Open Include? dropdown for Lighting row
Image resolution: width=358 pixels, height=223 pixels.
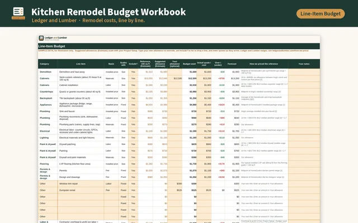(133, 138)
